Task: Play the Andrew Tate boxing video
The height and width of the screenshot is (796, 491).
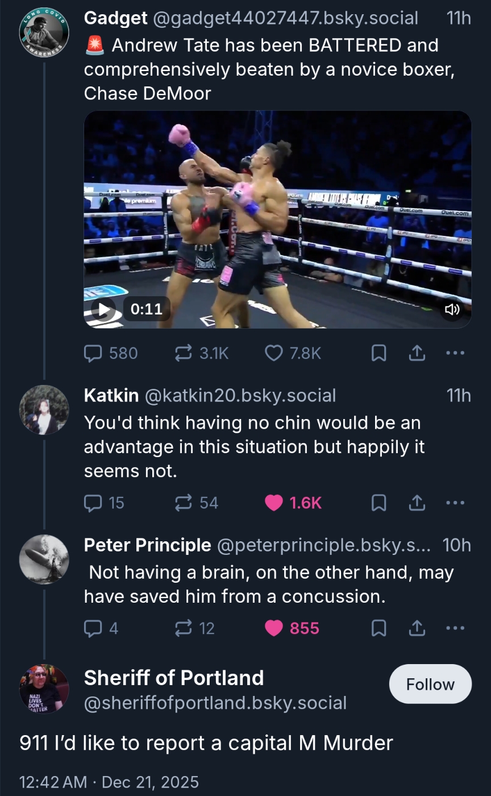Action: pos(103,309)
